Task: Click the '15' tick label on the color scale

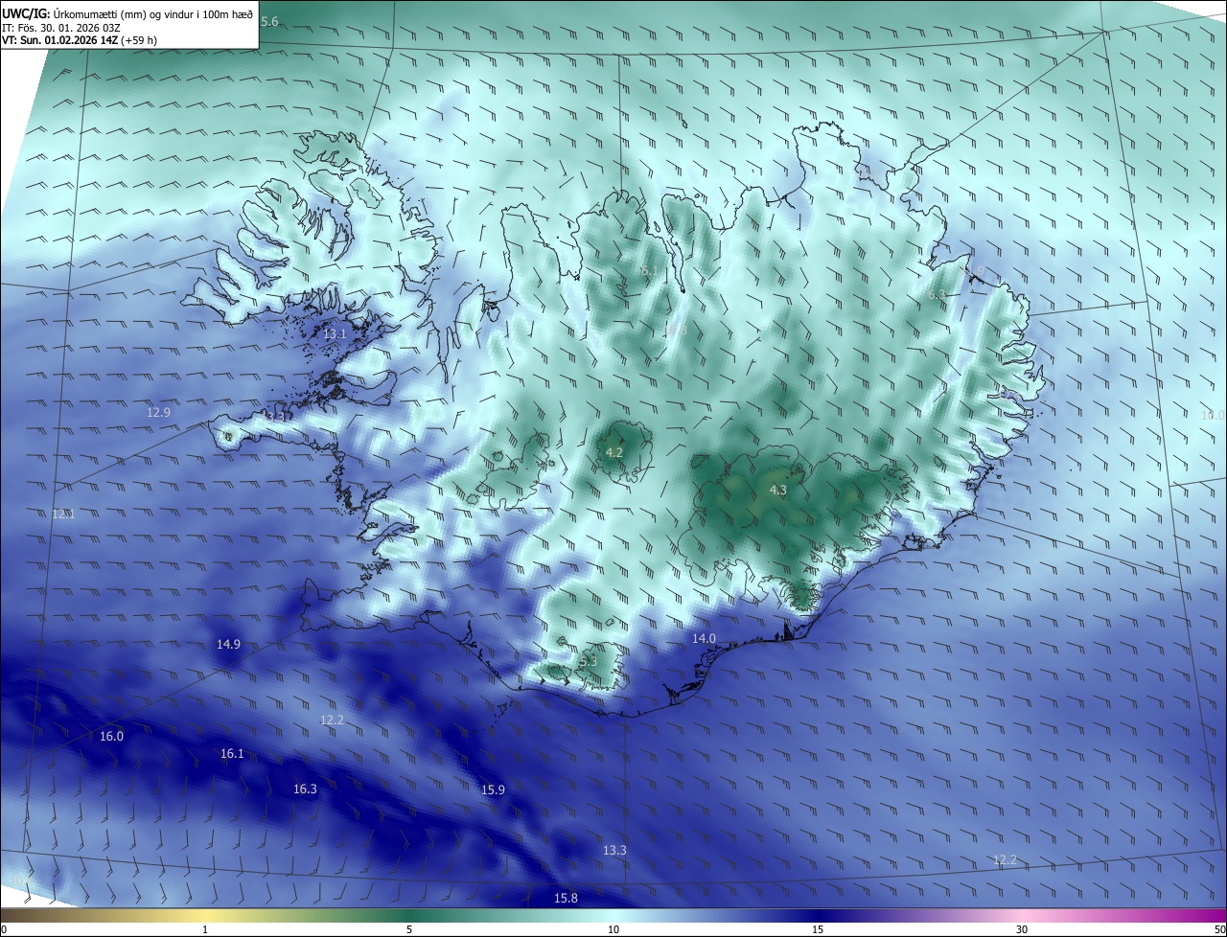Action: [x=818, y=929]
